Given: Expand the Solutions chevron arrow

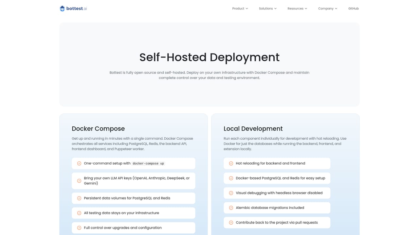Looking at the screenshot, I should [x=275, y=8].
